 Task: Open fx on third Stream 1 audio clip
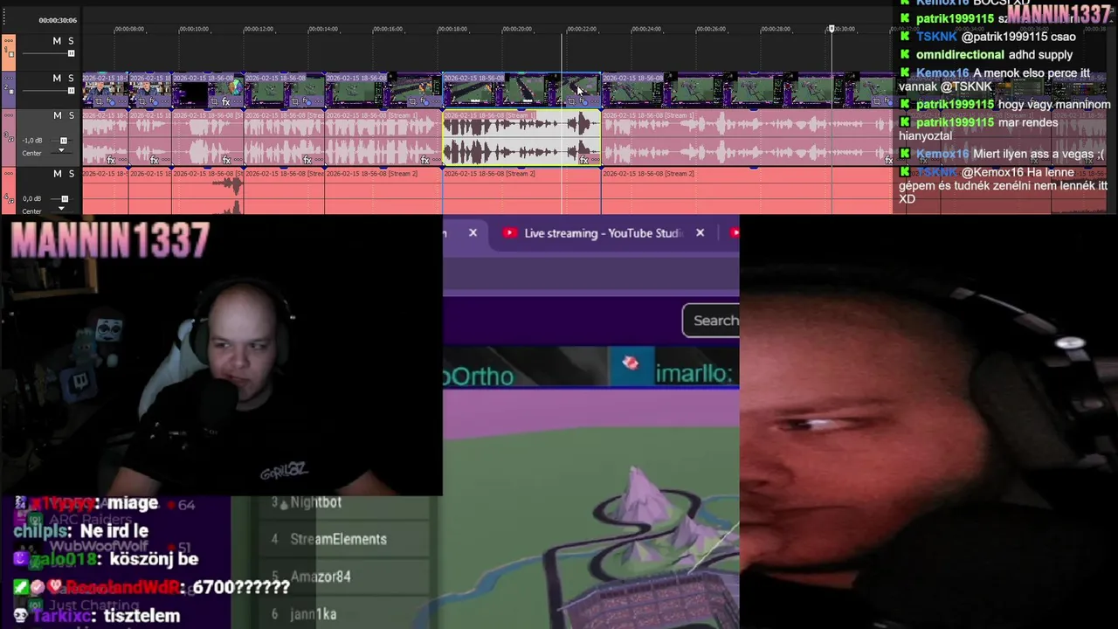(226, 160)
